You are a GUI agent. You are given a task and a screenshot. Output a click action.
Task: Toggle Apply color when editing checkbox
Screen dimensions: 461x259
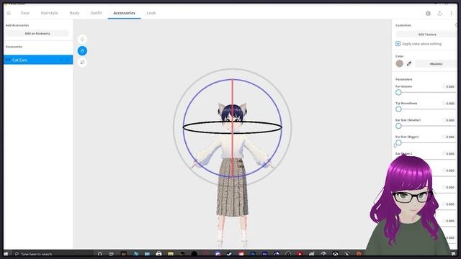[x=398, y=44]
